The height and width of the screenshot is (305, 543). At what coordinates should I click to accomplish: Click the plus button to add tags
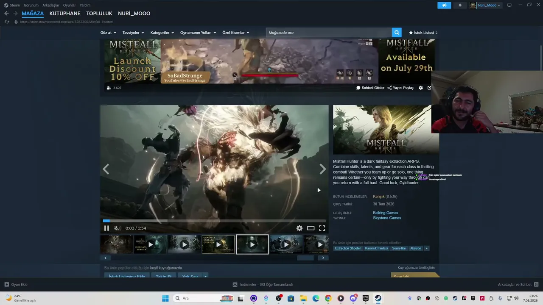pos(427,248)
